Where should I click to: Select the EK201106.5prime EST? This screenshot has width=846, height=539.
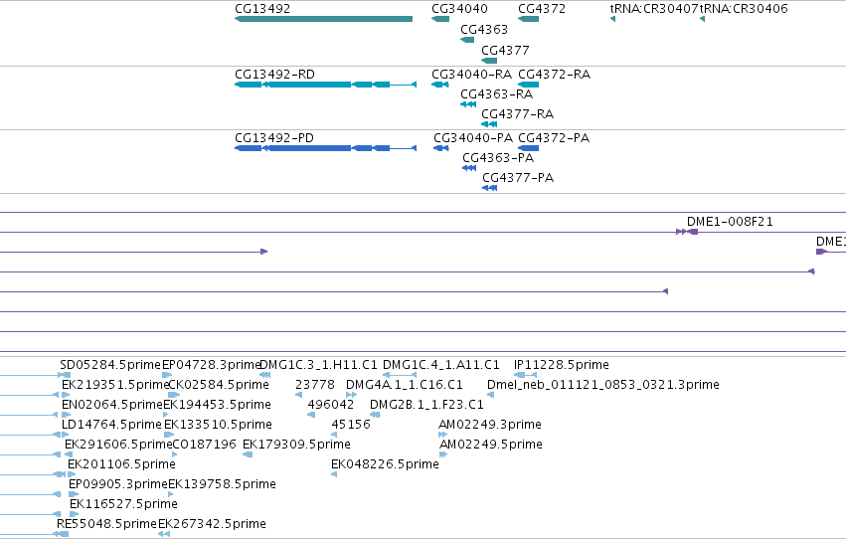[72, 474]
